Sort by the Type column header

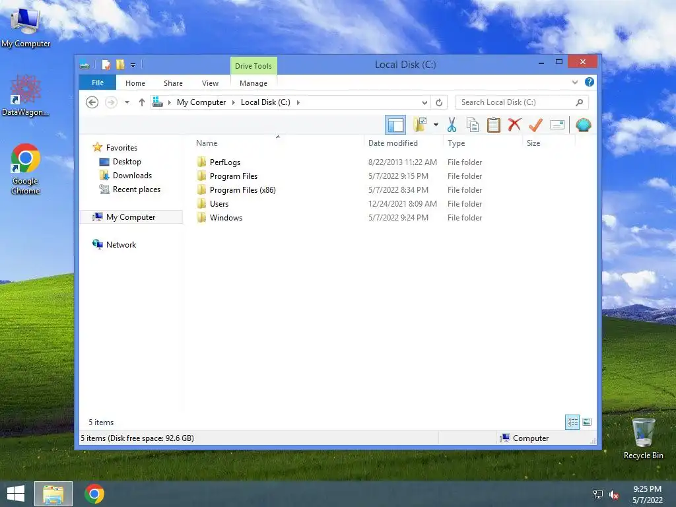[x=456, y=143]
